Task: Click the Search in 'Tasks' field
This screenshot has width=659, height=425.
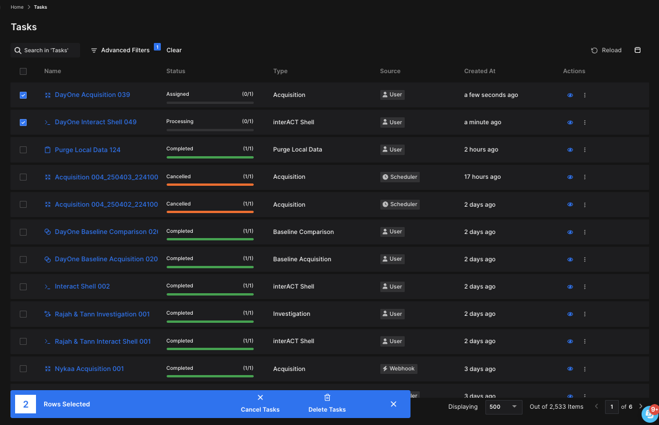Action: (x=45, y=51)
